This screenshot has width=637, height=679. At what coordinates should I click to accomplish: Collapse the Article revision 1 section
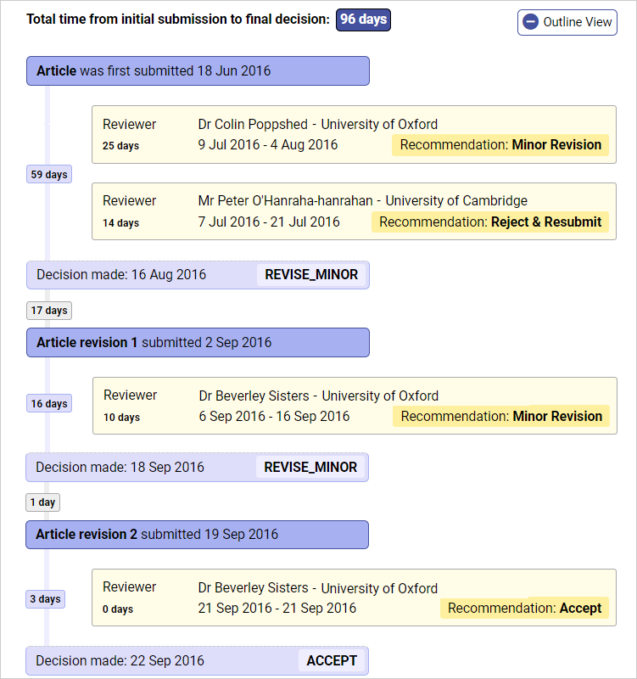pyautogui.click(x=198, y=343)
